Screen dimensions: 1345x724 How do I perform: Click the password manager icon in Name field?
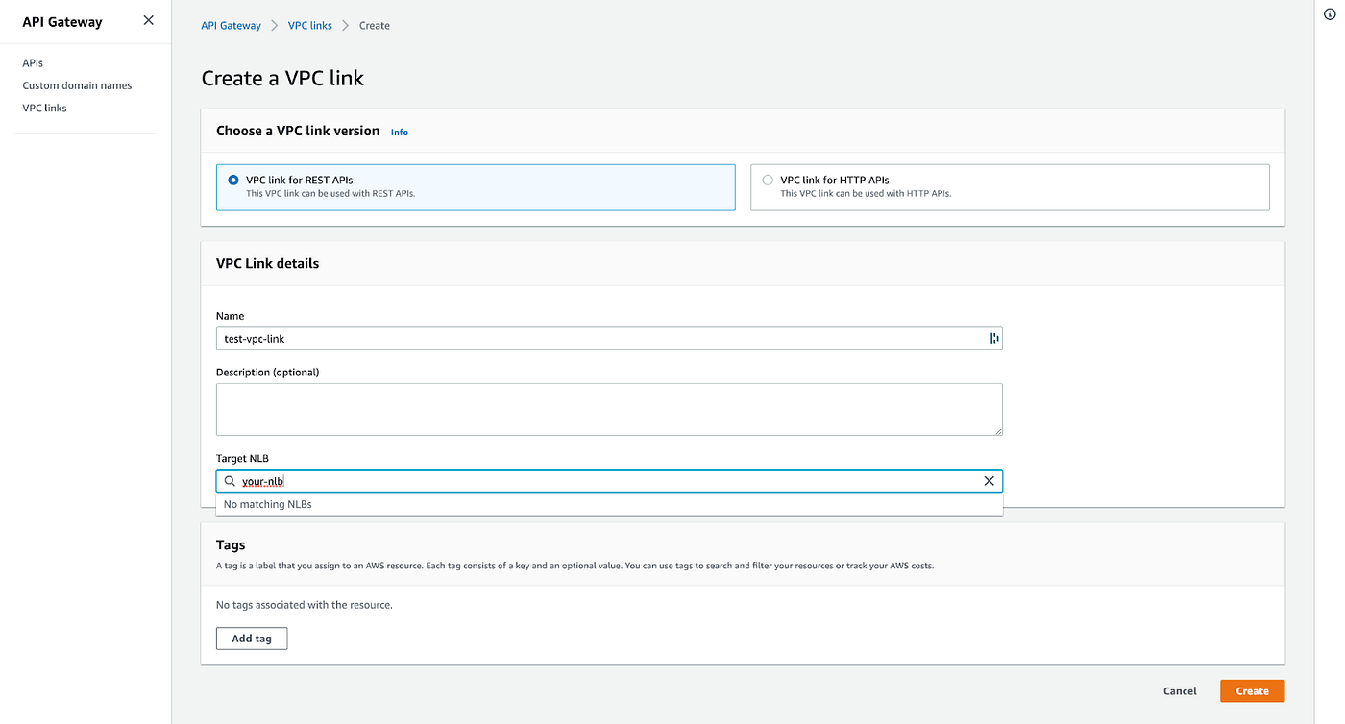[x=993, y=338]
